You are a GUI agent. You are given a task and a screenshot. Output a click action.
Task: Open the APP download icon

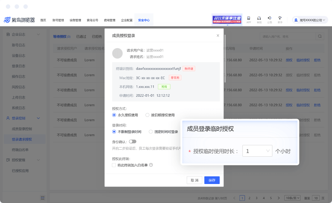249,18
